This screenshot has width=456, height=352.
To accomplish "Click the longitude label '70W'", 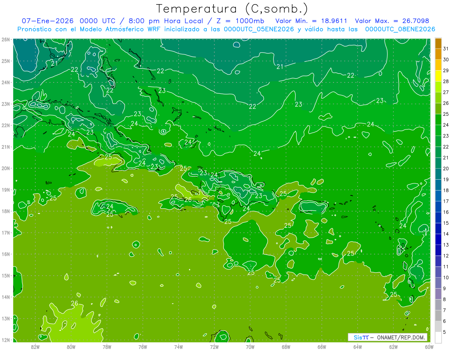I will tap(250, 347).
